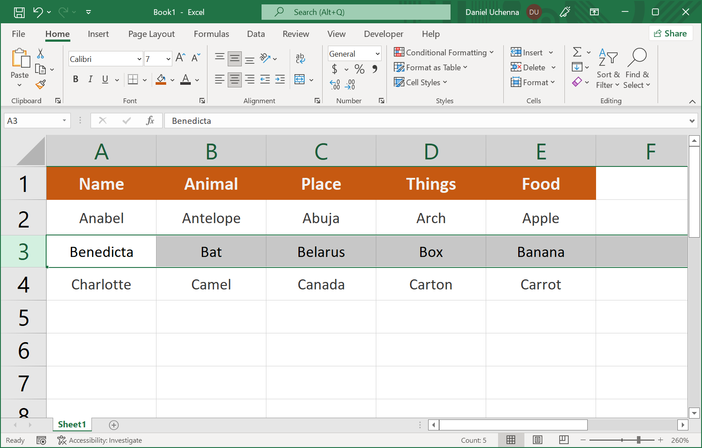The width and height of the screenshot is (702, 448).
Task: Click the Cut scissors icon
Action: (x=40, y=54)
